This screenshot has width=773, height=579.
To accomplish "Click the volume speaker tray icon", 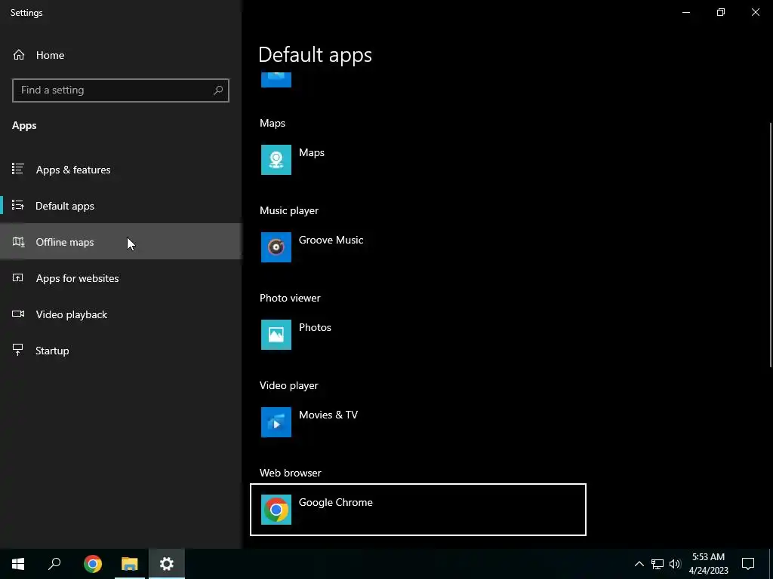I will tap(675, 564).
